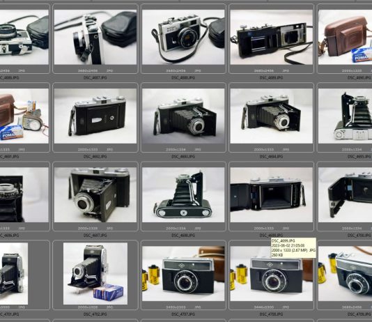372x322 pixels.
Task: Open the DSC_4688.JPG rangefinder camera photo
Action: click(x=183, y=37)
